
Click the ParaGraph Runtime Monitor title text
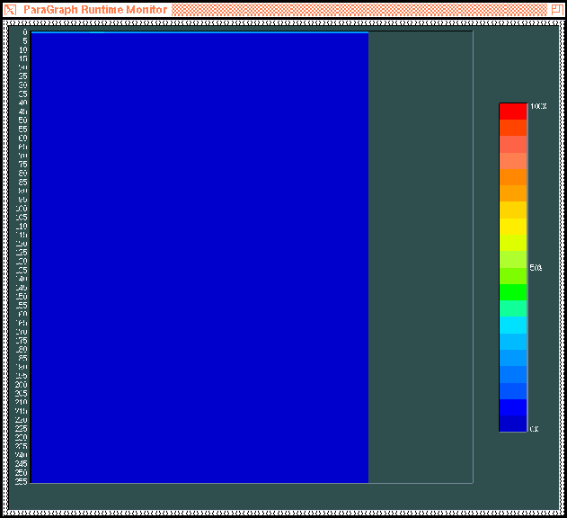[94, 9]
